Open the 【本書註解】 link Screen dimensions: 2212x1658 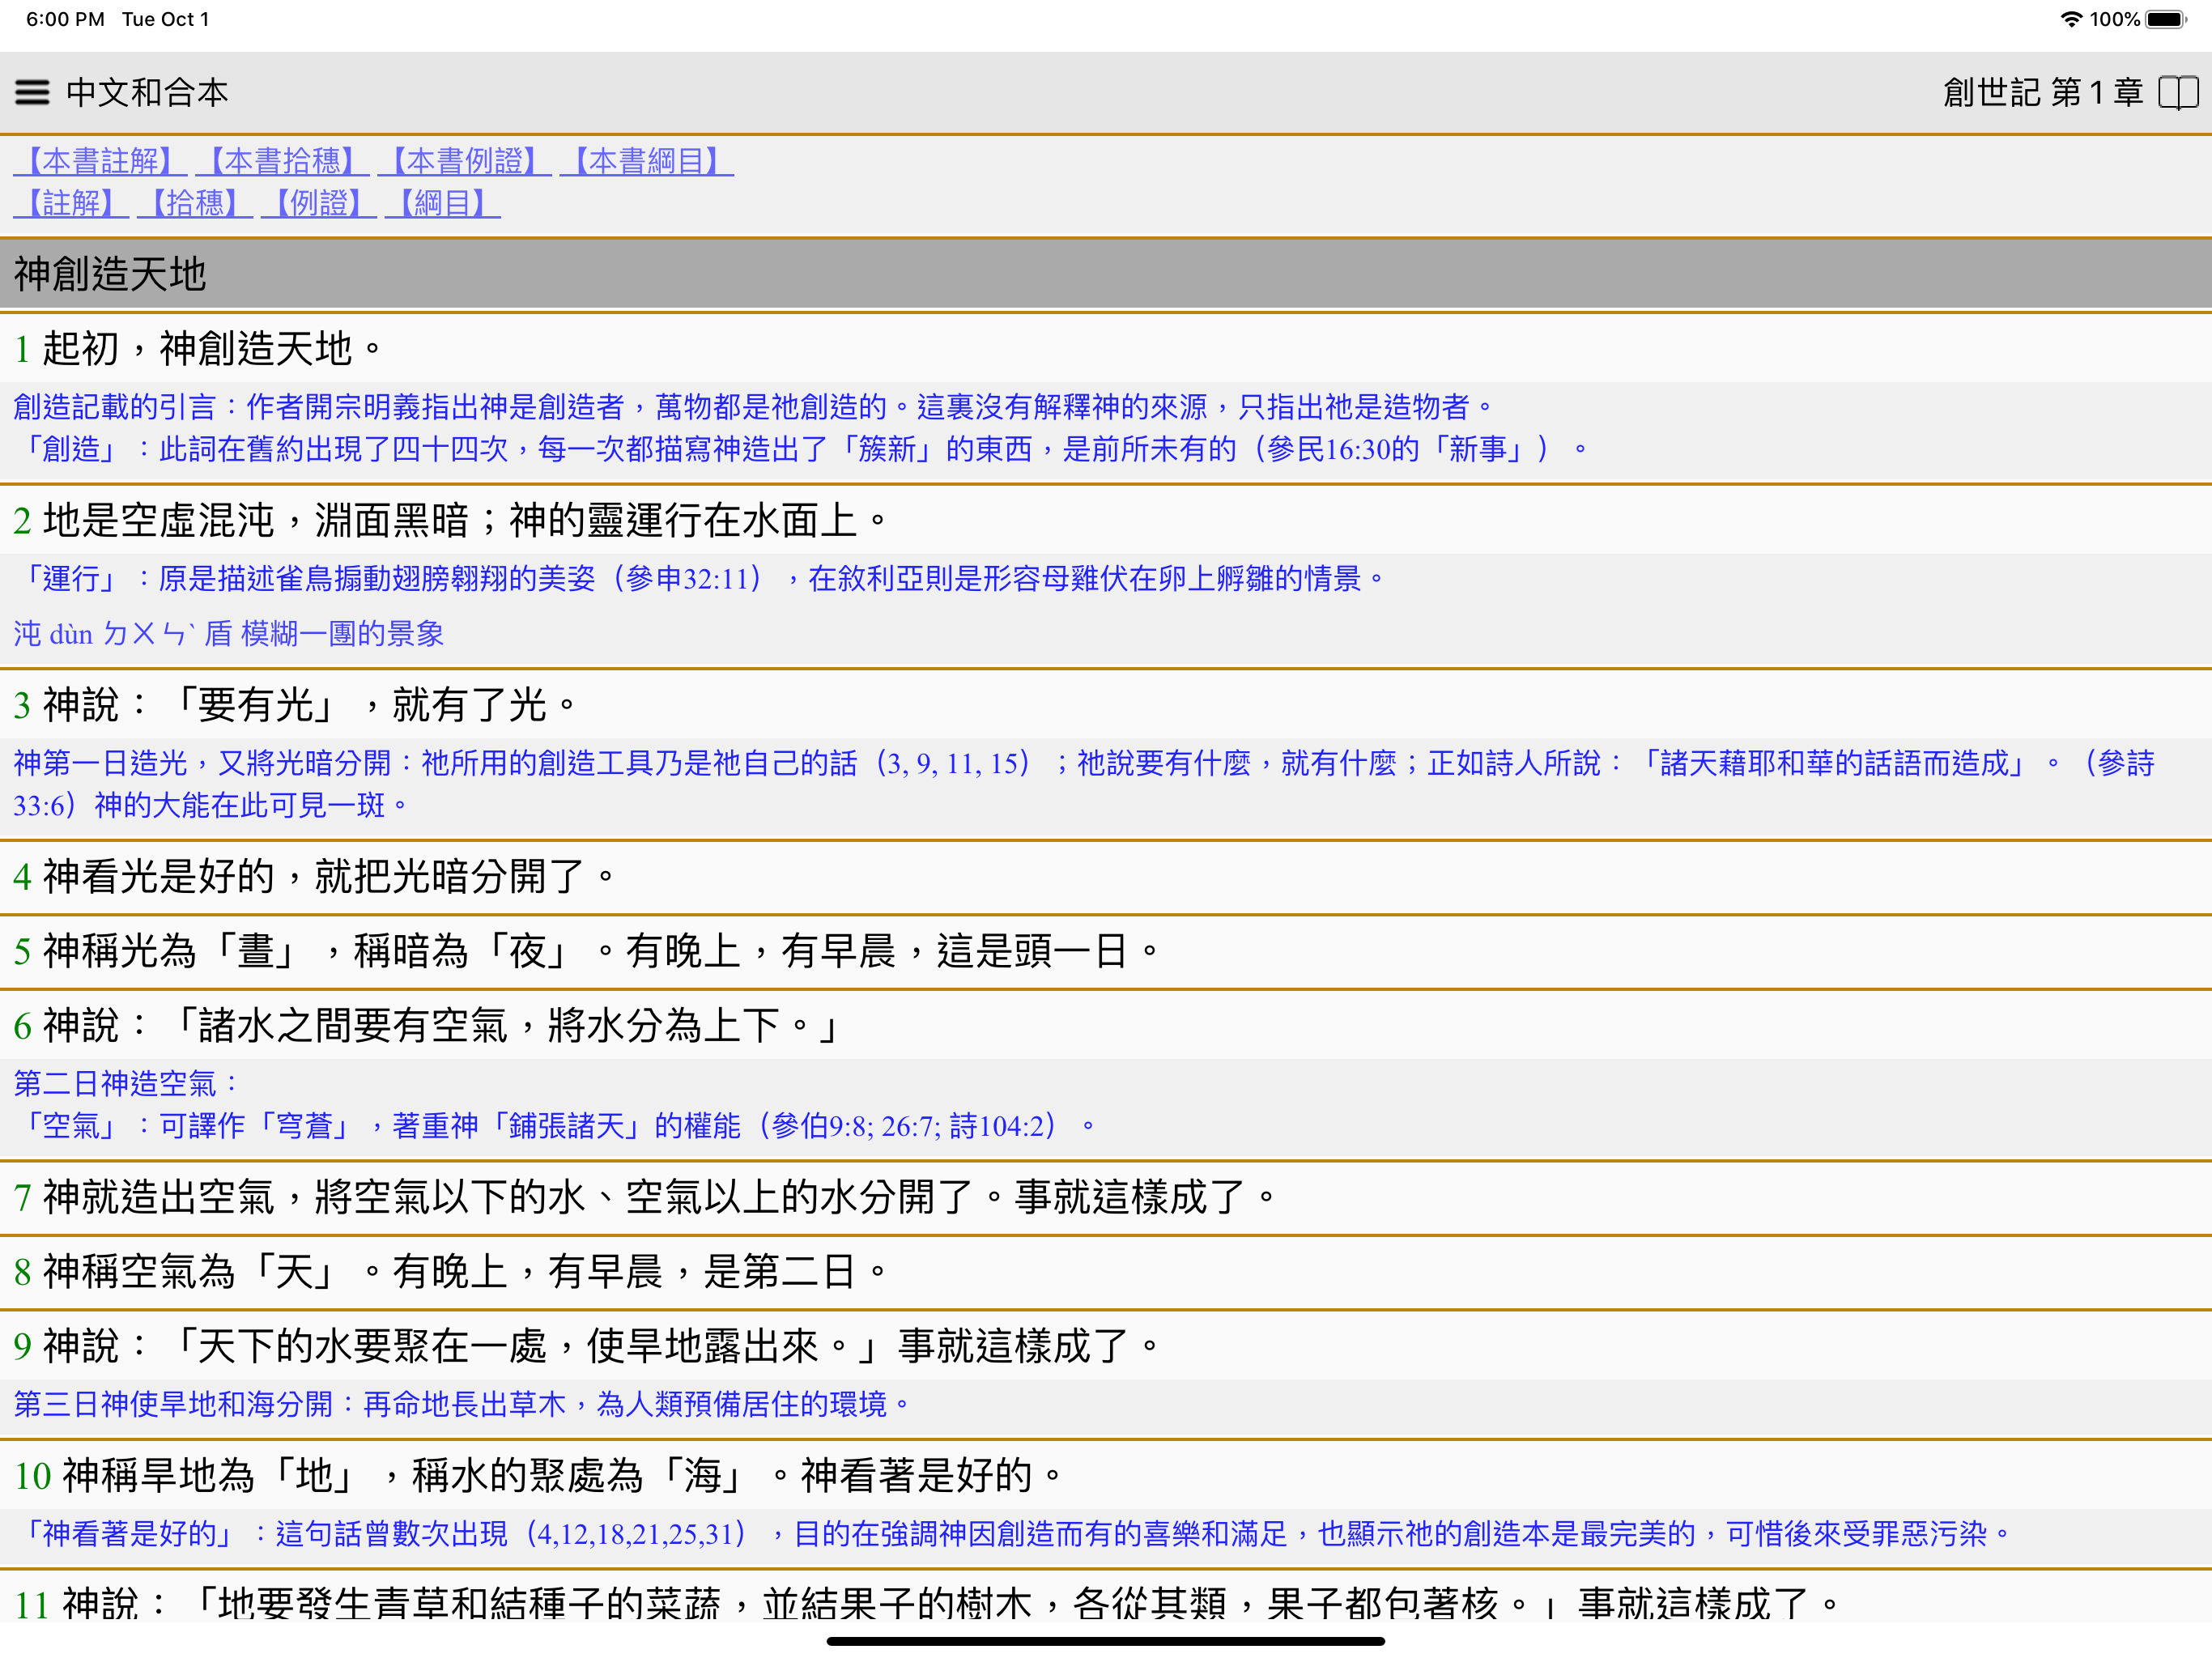coord(100,161)
